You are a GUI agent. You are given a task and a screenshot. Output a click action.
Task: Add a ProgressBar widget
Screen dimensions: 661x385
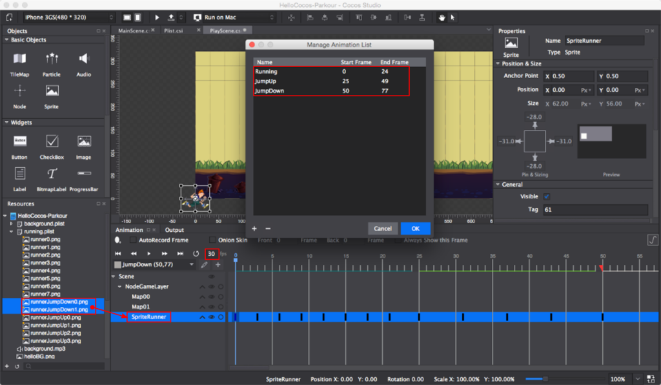coord(83,179)
